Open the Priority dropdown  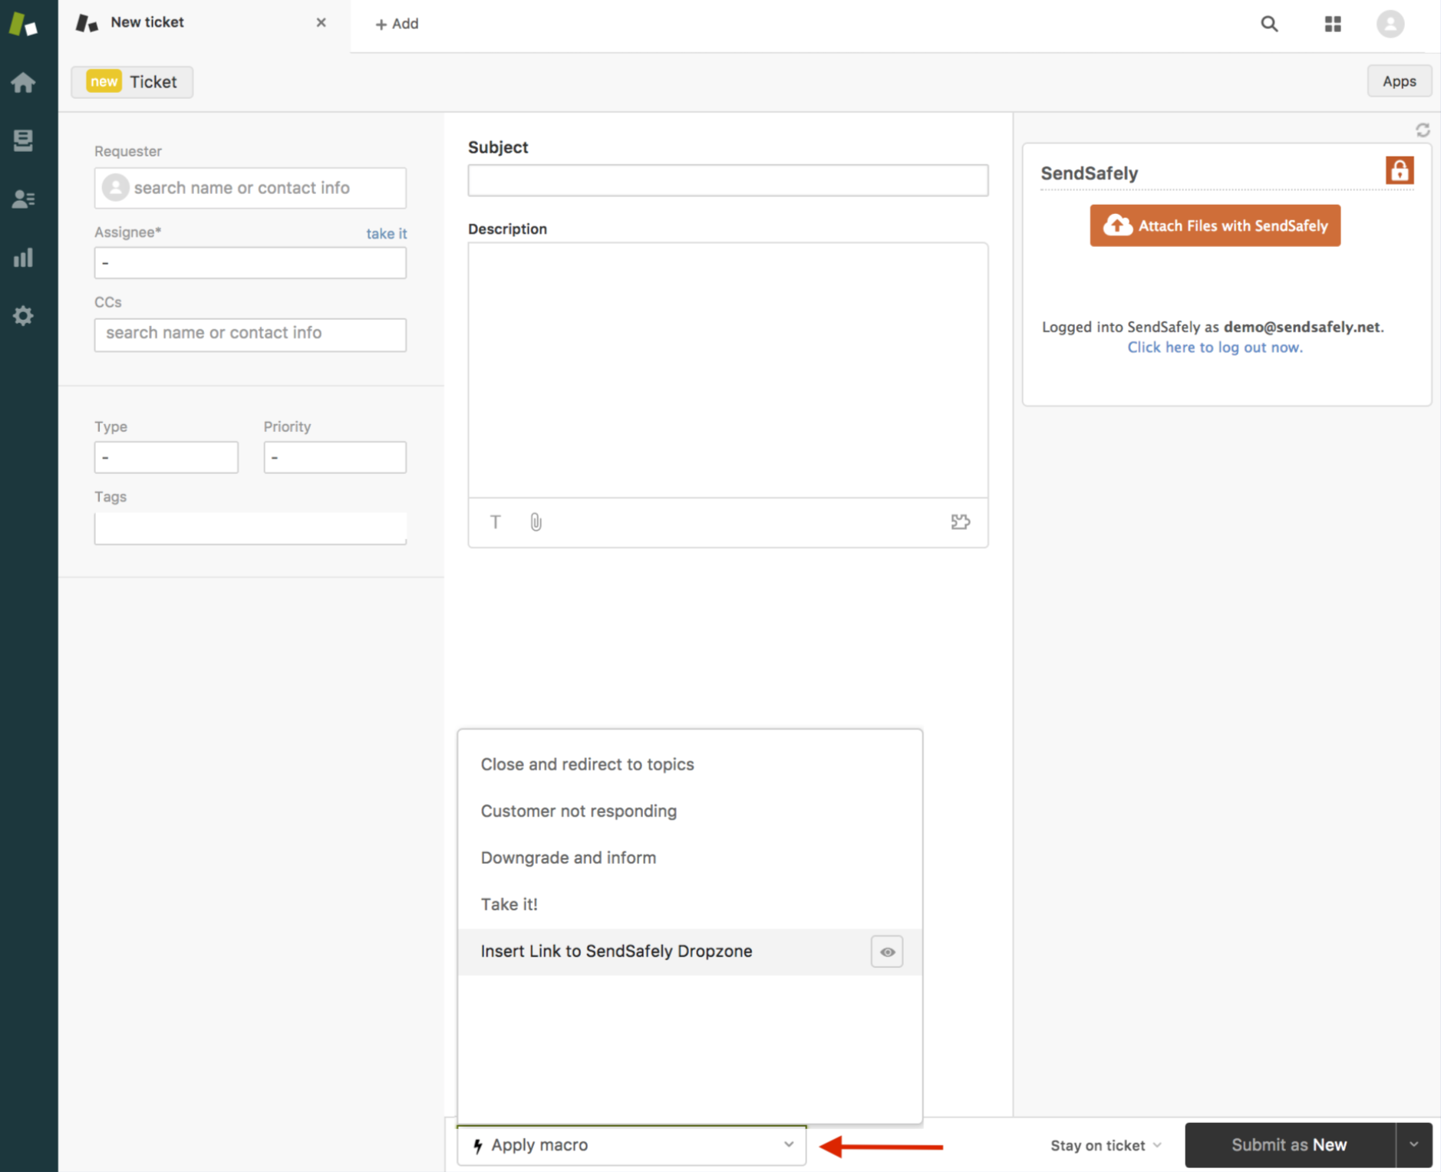tap(335, 457)
